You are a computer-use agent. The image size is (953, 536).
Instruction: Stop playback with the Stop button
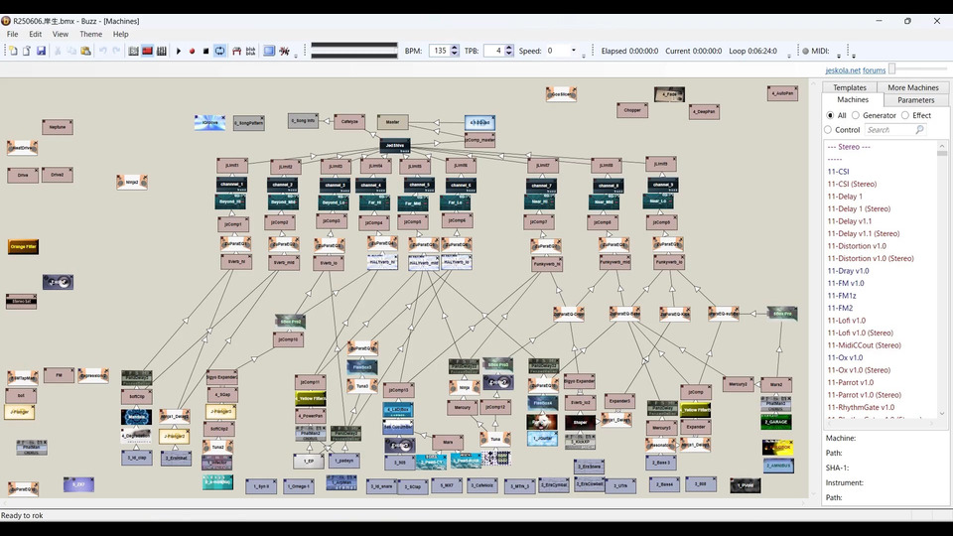pyautogui.click(x=206, y=51)
